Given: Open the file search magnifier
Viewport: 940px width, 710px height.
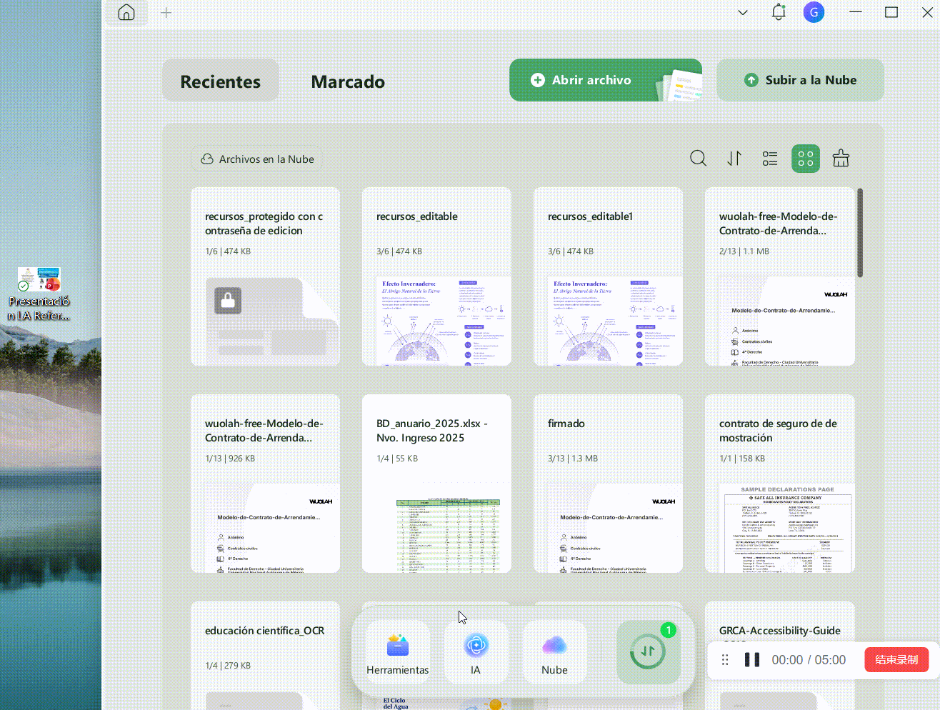Looking at the screenshot, I should (x=699, y=159).
